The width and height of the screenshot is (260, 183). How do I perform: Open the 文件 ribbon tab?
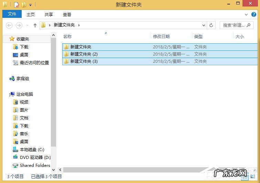[x=12, y=14]
